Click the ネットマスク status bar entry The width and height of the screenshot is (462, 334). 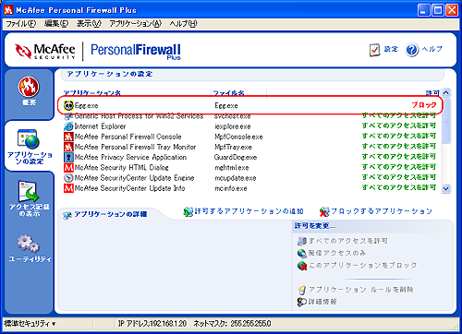pyautogui.click(x=232, y=324)
